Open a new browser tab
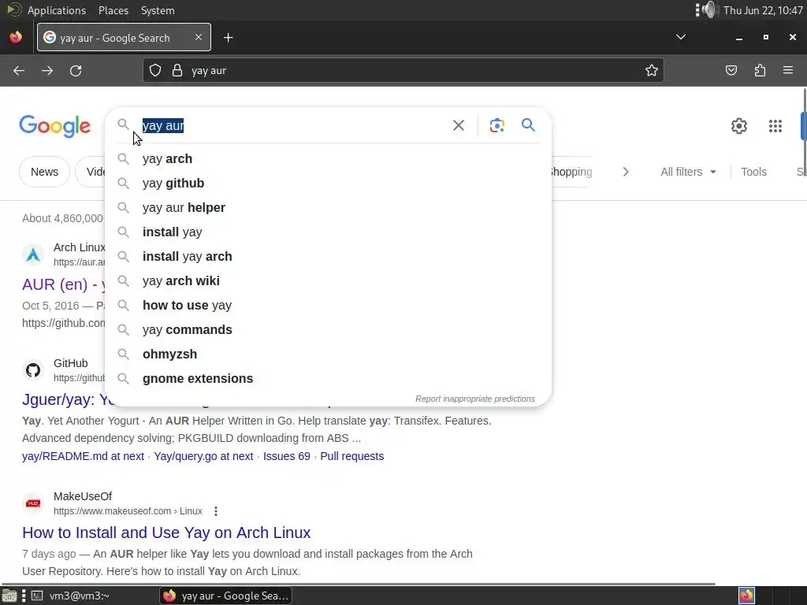 [228, 38]
